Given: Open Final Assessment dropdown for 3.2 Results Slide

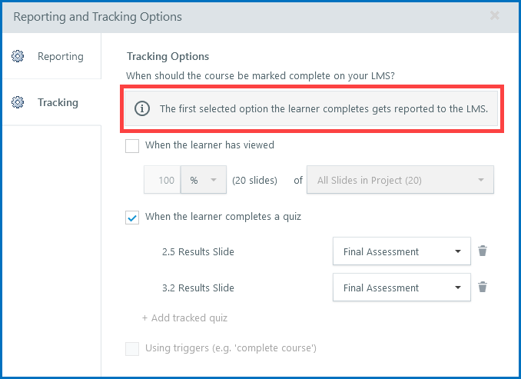Looking at the screenshot, I should tap(401, 288).
